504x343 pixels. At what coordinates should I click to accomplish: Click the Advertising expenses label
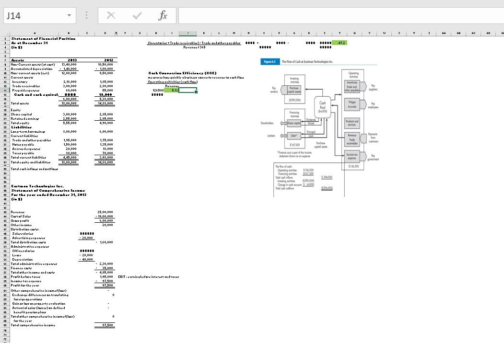pyautogui.click(x=29, y=238)
